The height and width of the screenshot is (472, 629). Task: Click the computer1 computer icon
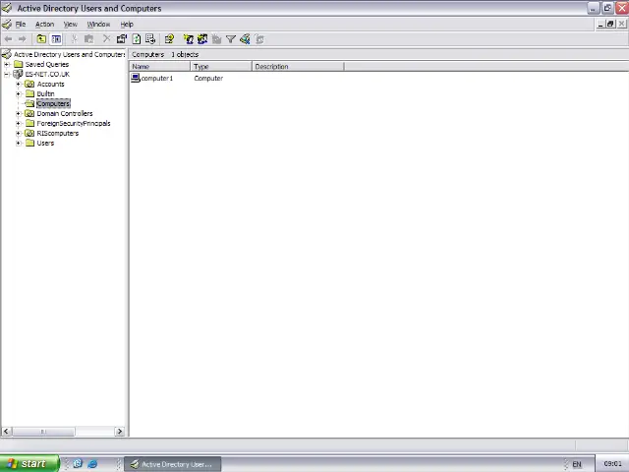[136, 78]
